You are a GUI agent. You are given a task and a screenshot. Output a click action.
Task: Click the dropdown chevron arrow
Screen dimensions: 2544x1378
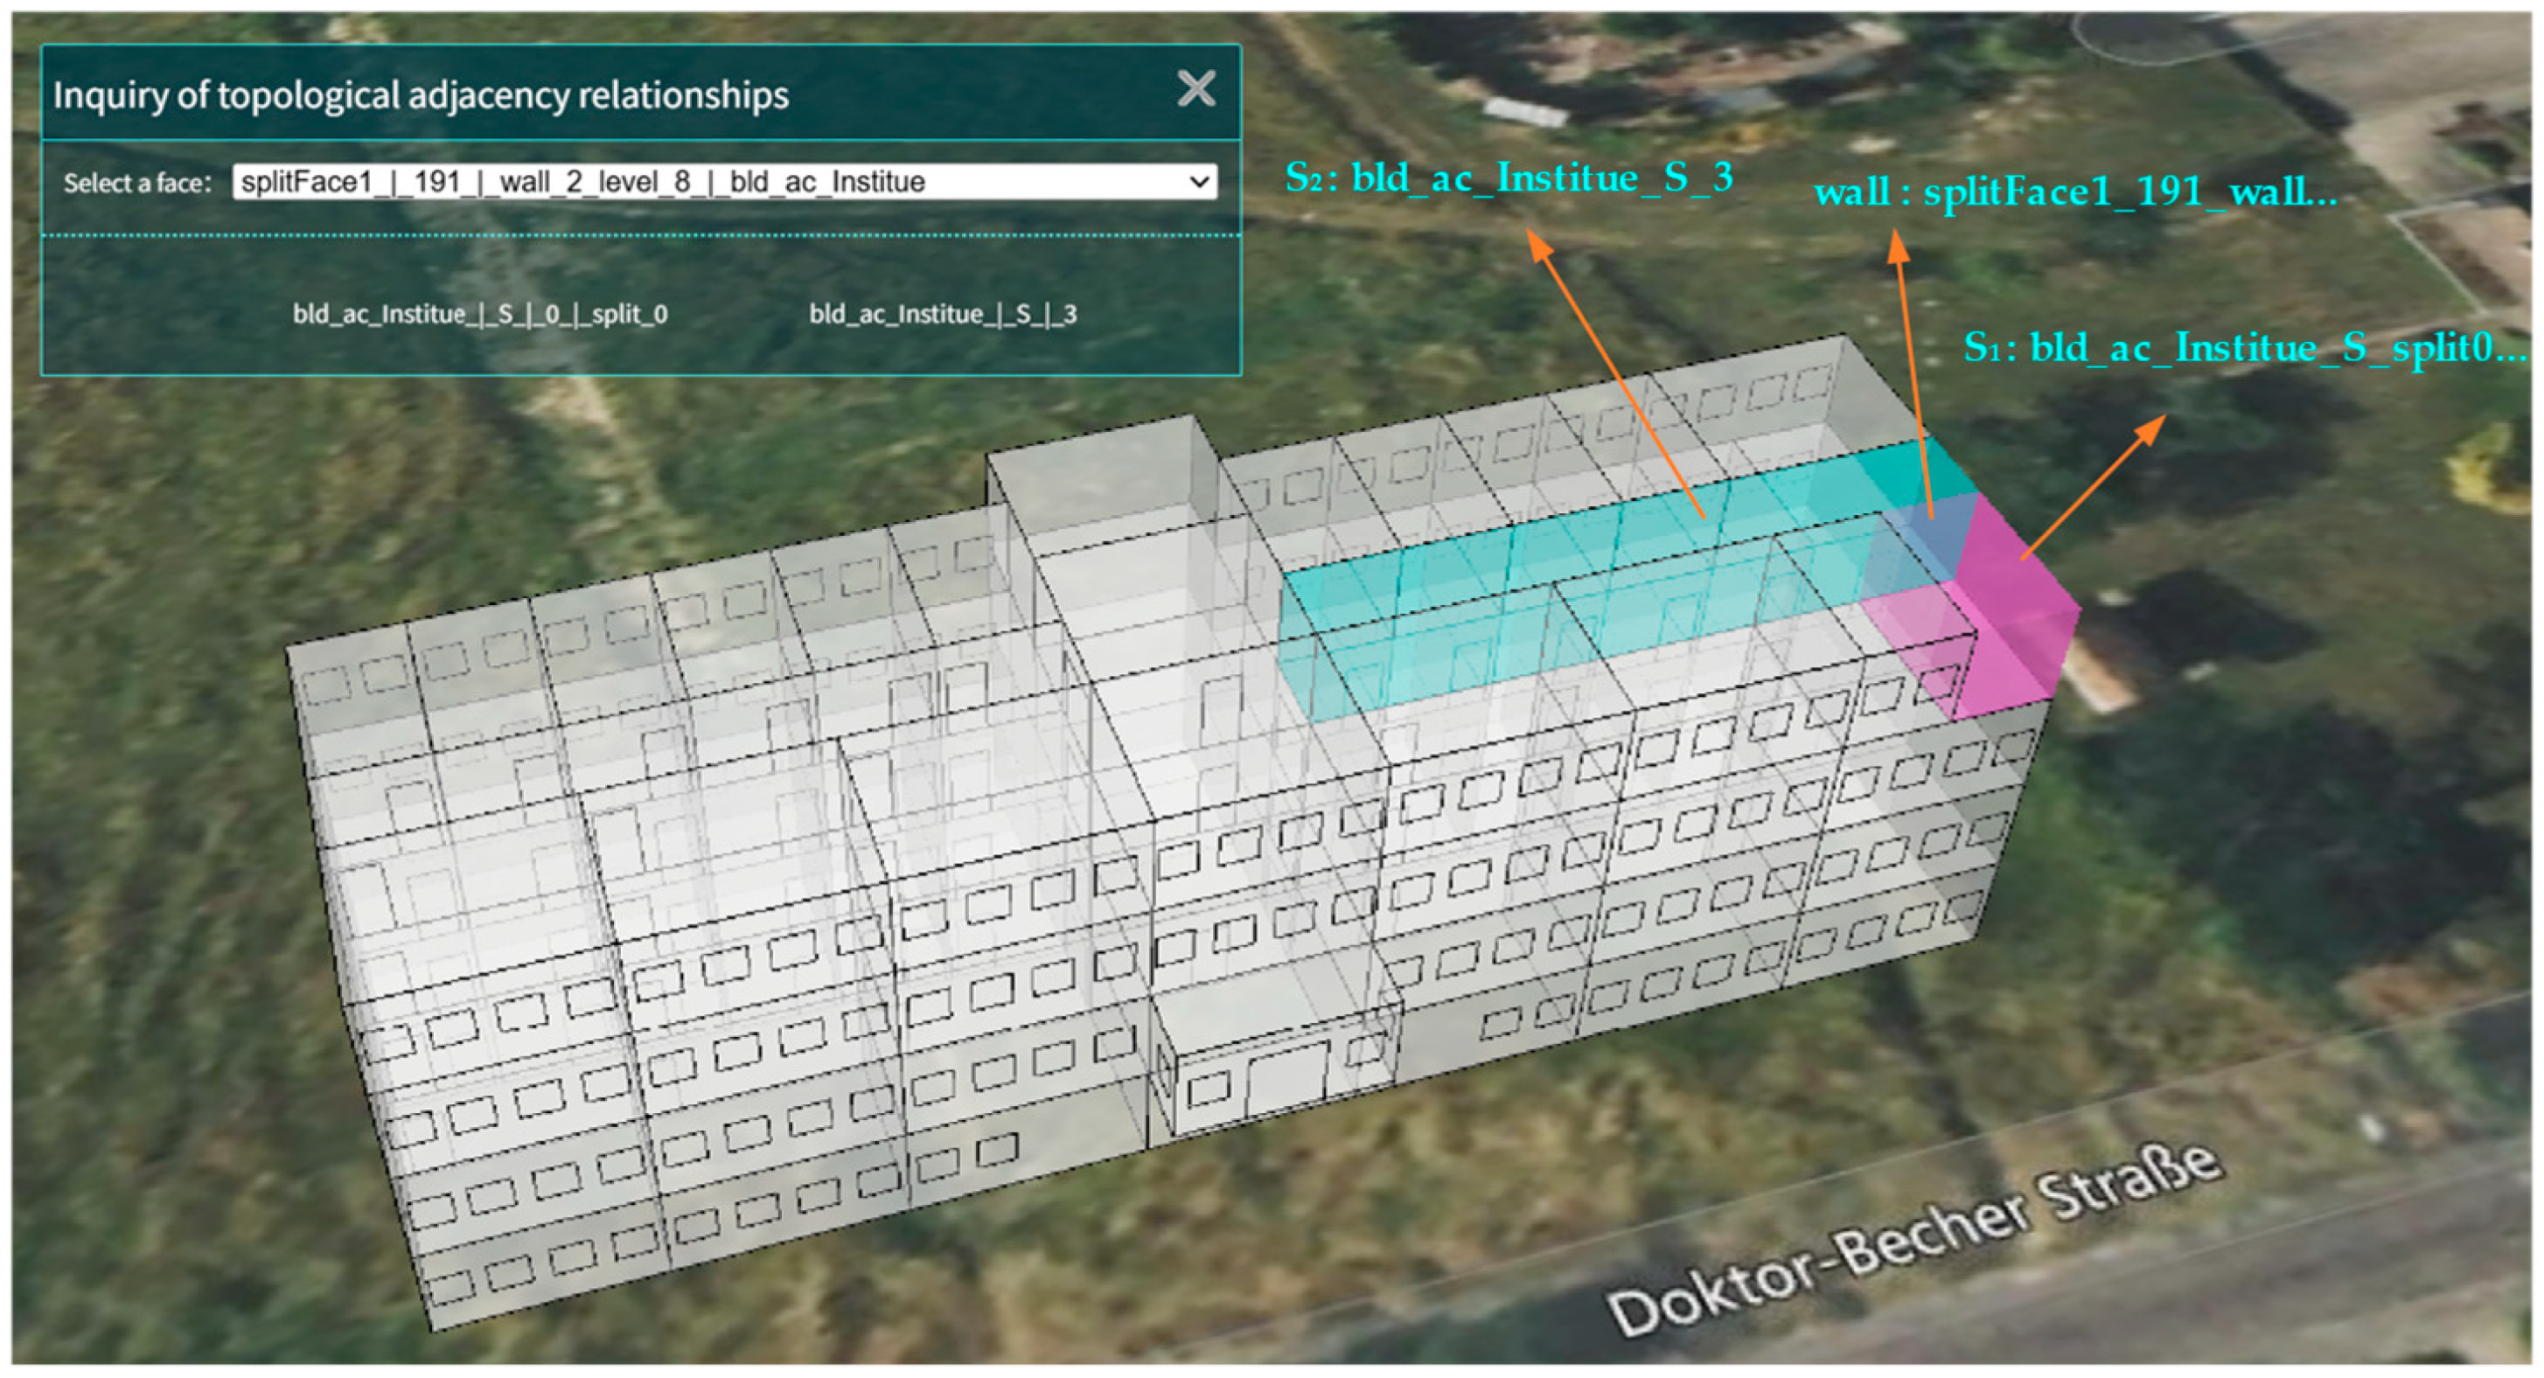click(x=1199, y=183)
